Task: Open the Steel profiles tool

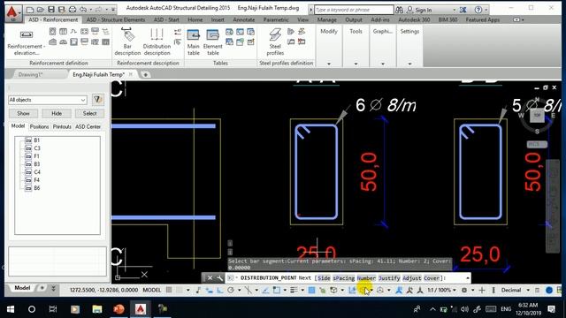Action: 275,42
